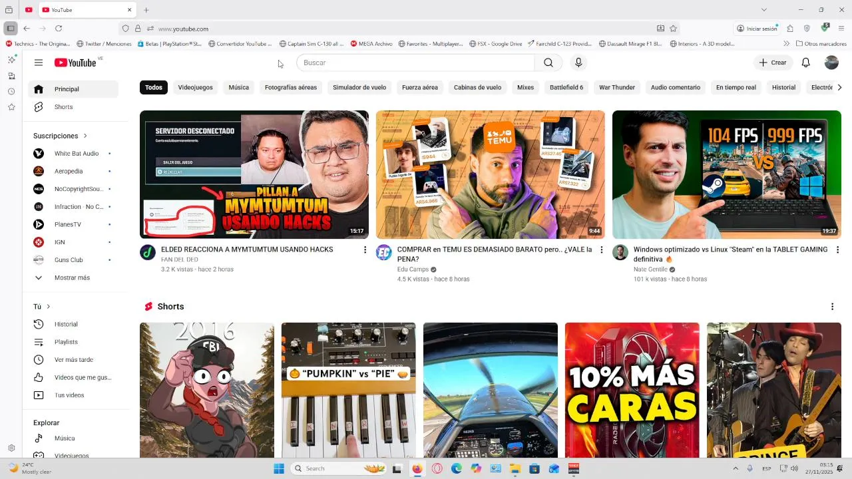Open YouTube notifications bell
Image resolution: width=852 pixels, height=479 pixels.
(x=805, y=63)
